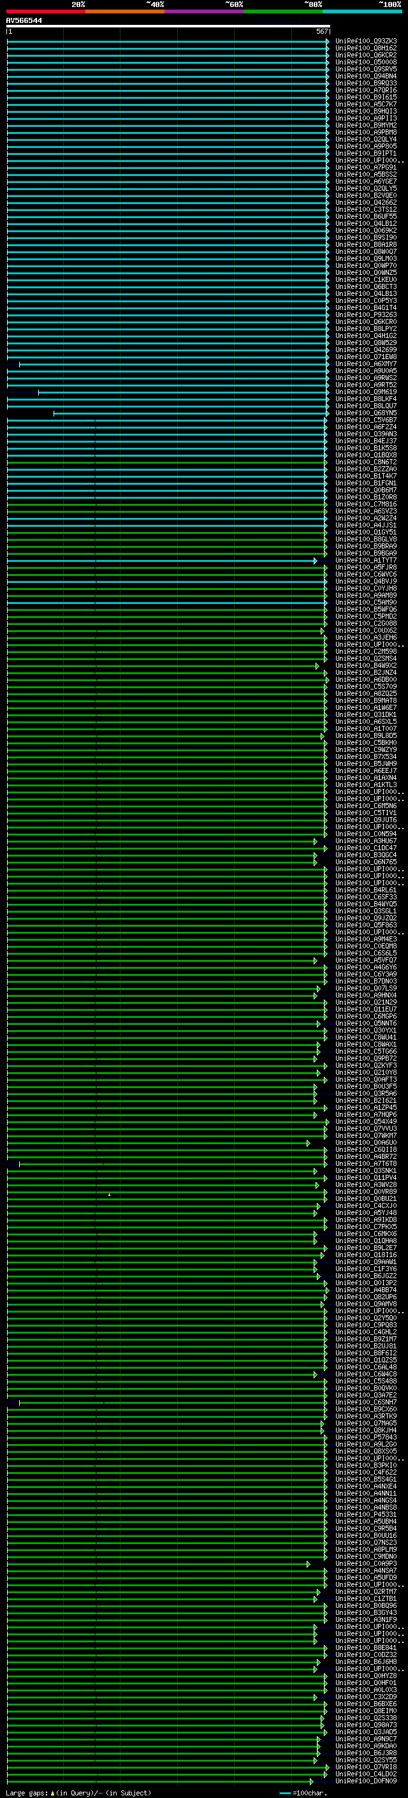Open hit UniRef100_Q6KCR0

pyautogui.click(x=366, y=321)
